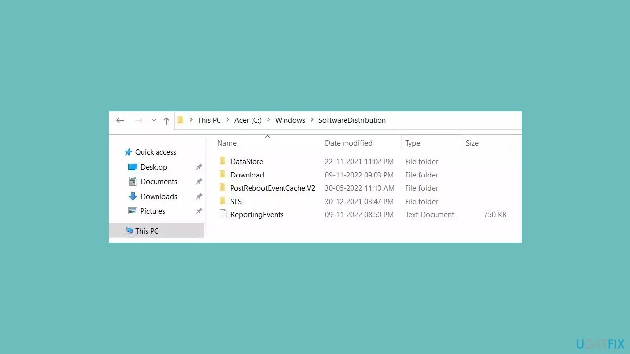
Task: Click the Desktop icon in the sidebar
Action: point(133,167)
